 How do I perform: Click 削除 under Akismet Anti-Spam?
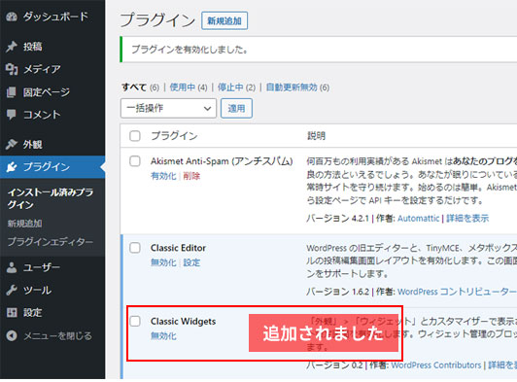[191, 176]
